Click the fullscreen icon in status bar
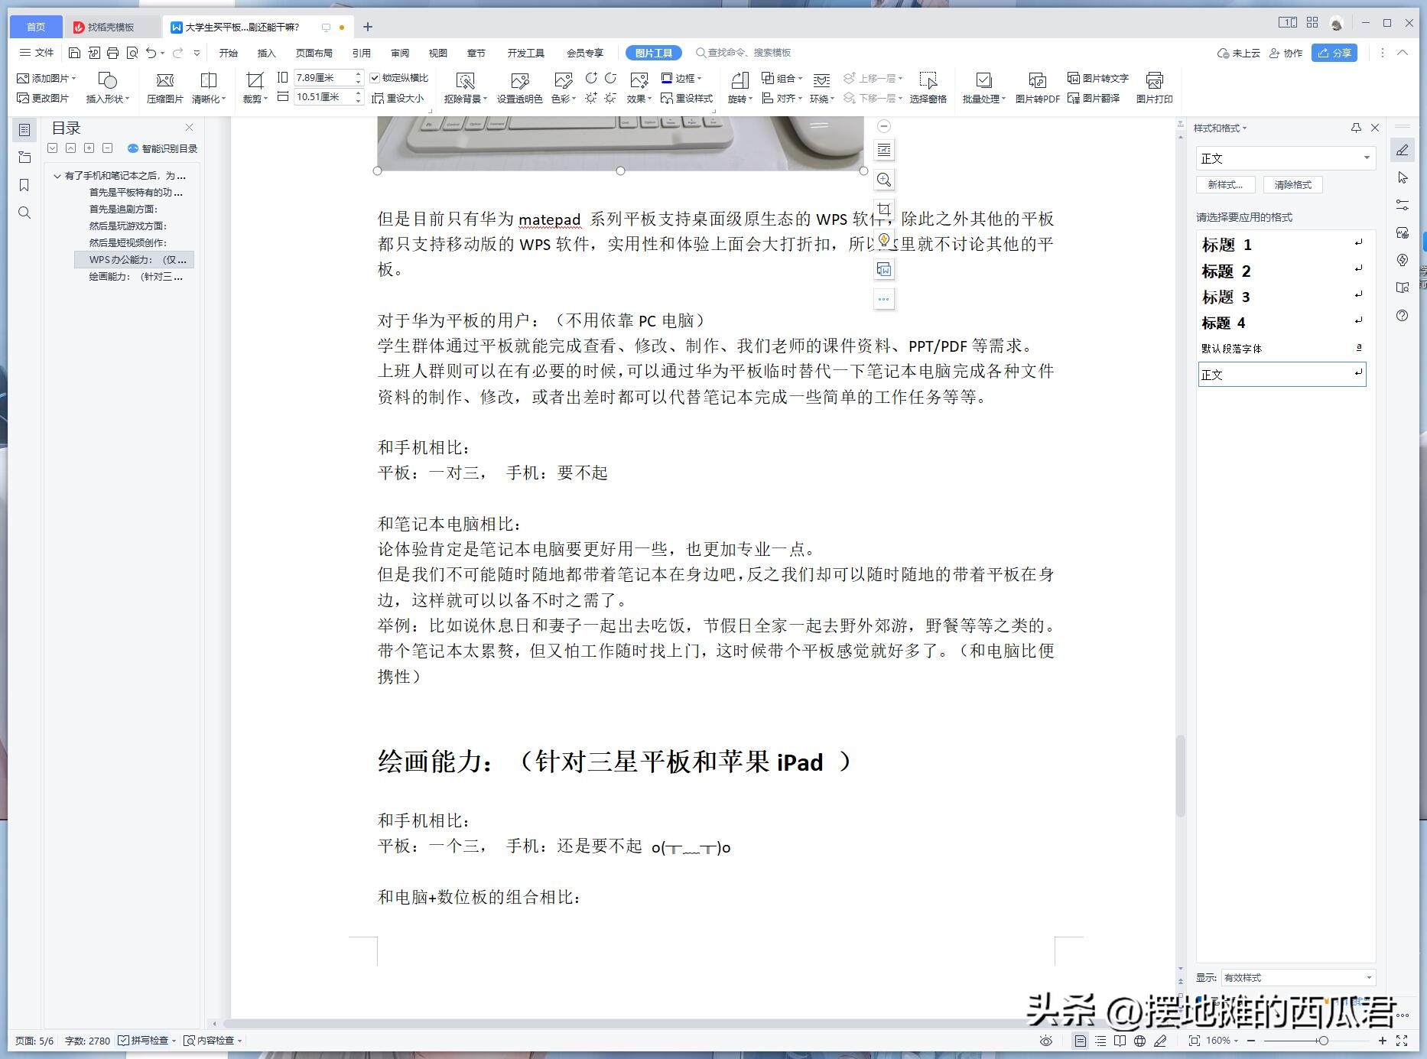This screenshot has height=1059, width=1427. pos(1402,1041)
